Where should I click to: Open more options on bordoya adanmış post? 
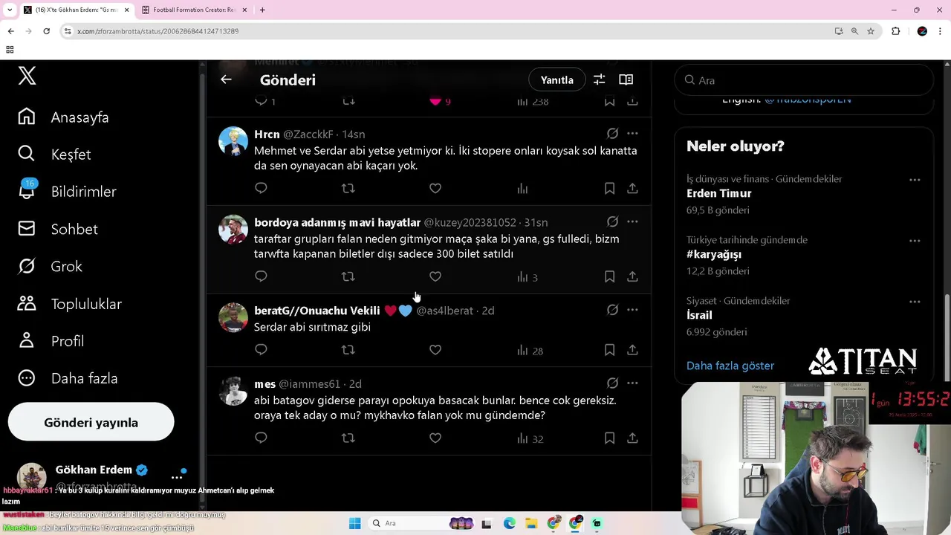coord(632,221)
